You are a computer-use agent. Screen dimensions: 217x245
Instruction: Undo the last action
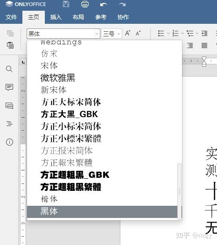point(104,4)
